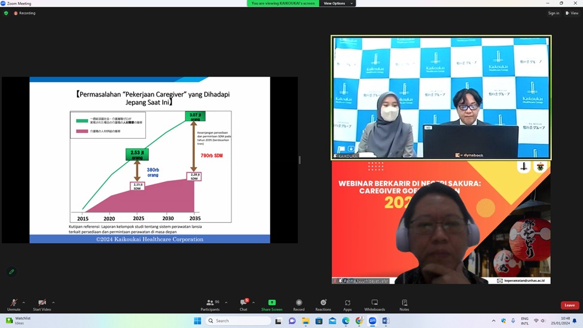Open the Apps panel
583x328 pixels.
[x=347, y=303]
